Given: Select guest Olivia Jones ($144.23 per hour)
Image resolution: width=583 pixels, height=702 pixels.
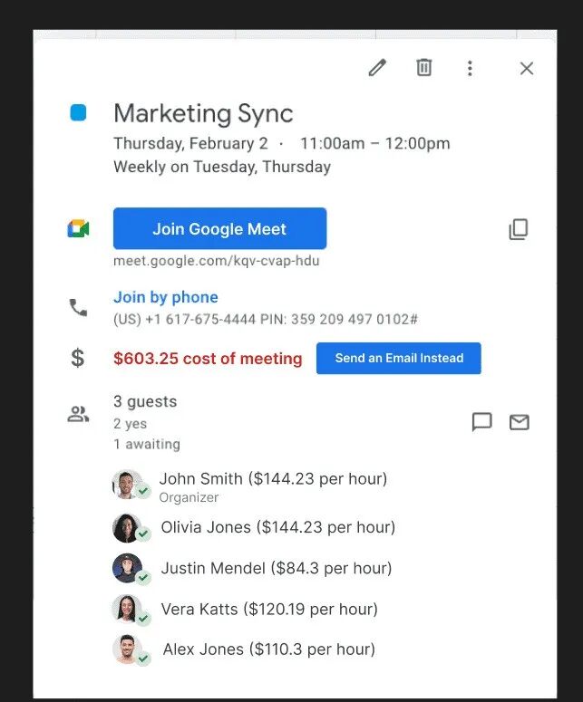Looking at the screenshot, I should [x=277, y=527].
